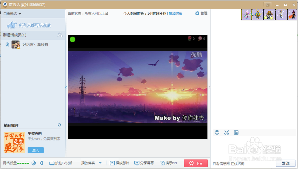Click the red 下台 button
This screenshot has width=298, height=169.
click(x=196, y=163)
